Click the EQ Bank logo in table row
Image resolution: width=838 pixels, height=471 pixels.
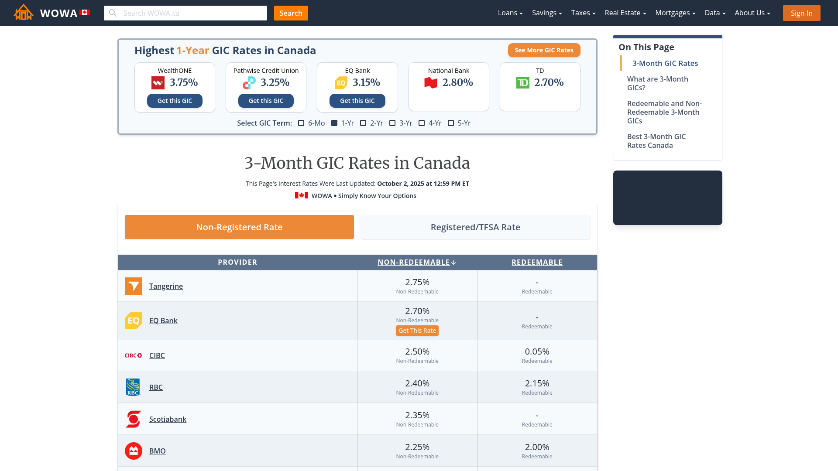pyautogui.click(x=134, y=321)
